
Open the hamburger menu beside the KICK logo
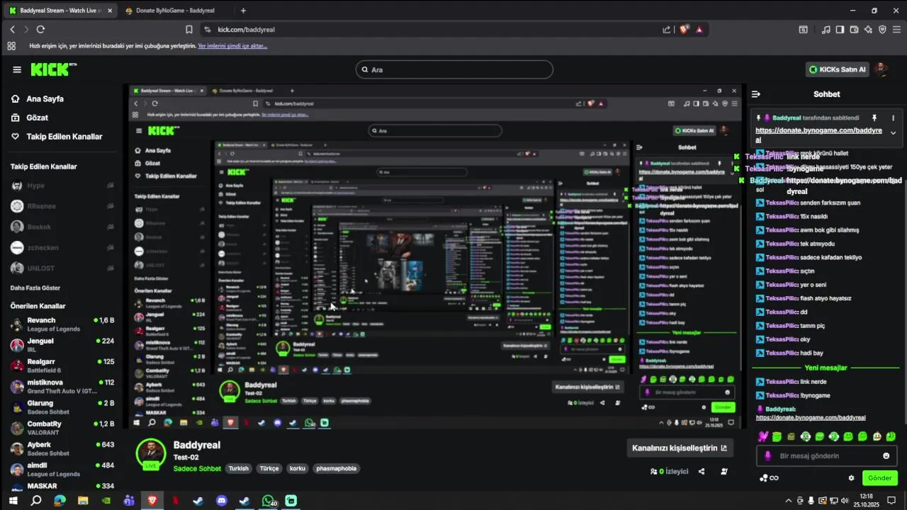pos(17,69)
